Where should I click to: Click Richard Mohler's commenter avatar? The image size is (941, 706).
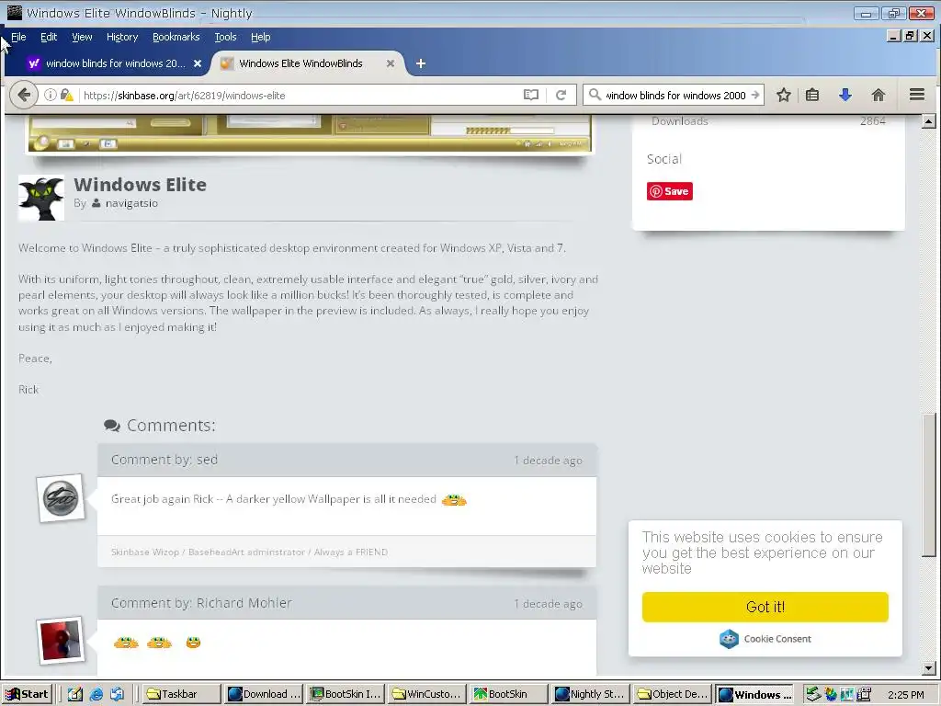tap(60, 641)
